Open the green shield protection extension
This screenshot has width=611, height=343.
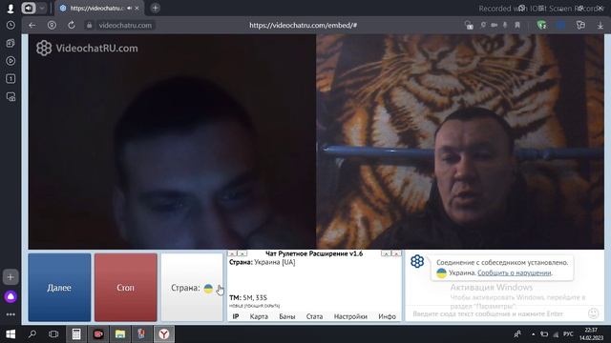point(541,25)
